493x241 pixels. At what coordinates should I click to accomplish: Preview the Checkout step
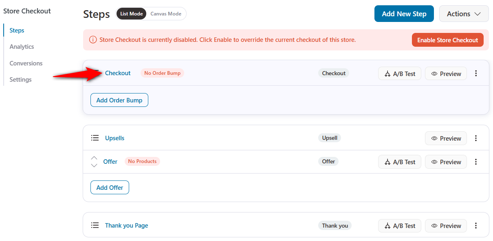(x=446, y=74)
